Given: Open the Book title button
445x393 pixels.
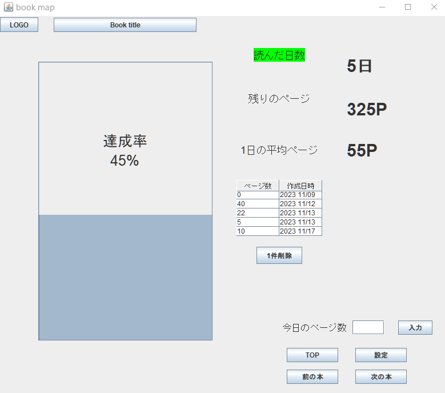Looking at the screenshot, I should 125,25.
